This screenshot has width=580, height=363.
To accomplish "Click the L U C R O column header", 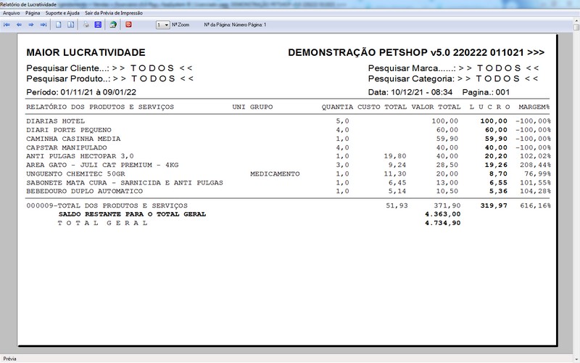I will pos(490,107).
